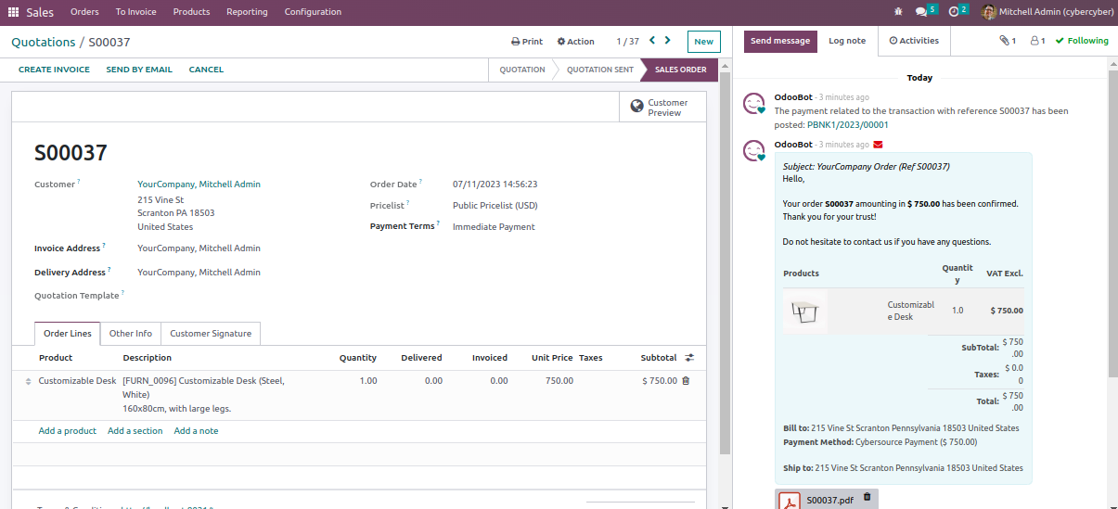Open column settings icon in order lines header
This screenshot has width=1118, height=509.
(689, 358)
